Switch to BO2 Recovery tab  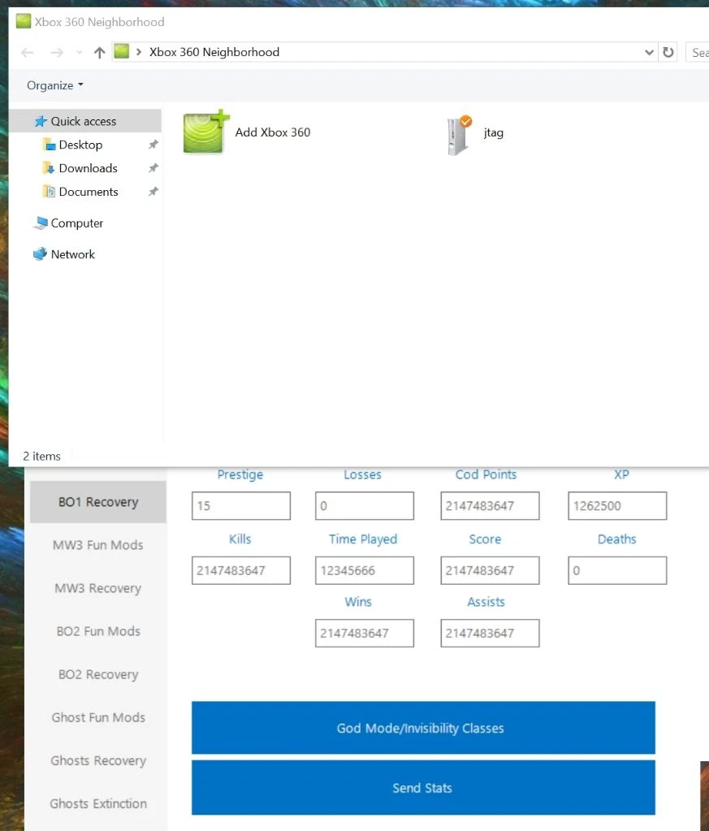(98, 674)
